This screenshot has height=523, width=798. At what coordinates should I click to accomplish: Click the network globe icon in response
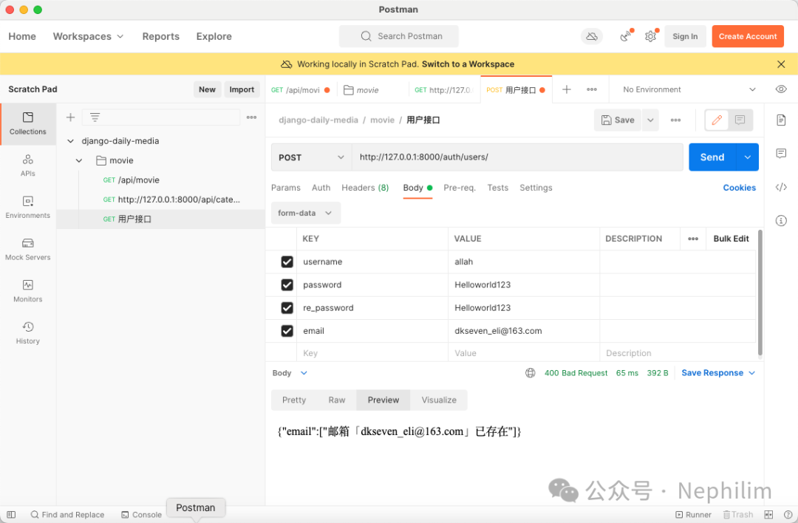530,373
